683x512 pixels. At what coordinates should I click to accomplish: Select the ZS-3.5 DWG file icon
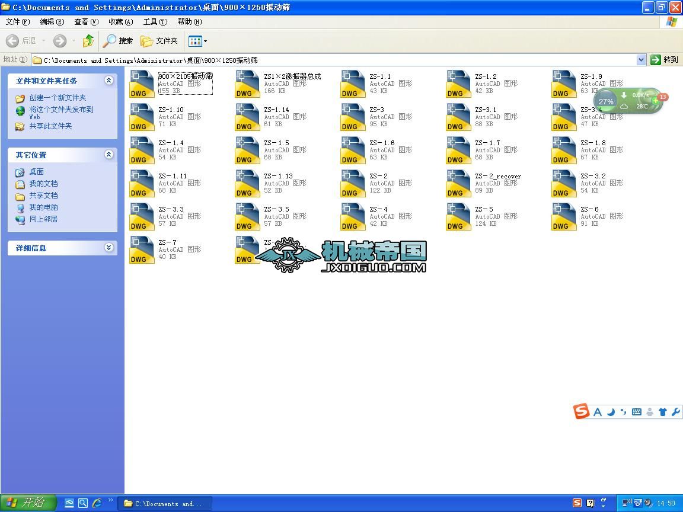point(247,216)
